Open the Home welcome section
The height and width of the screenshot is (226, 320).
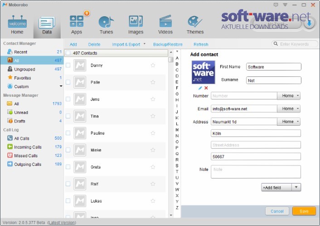click(x=17, y=25)
